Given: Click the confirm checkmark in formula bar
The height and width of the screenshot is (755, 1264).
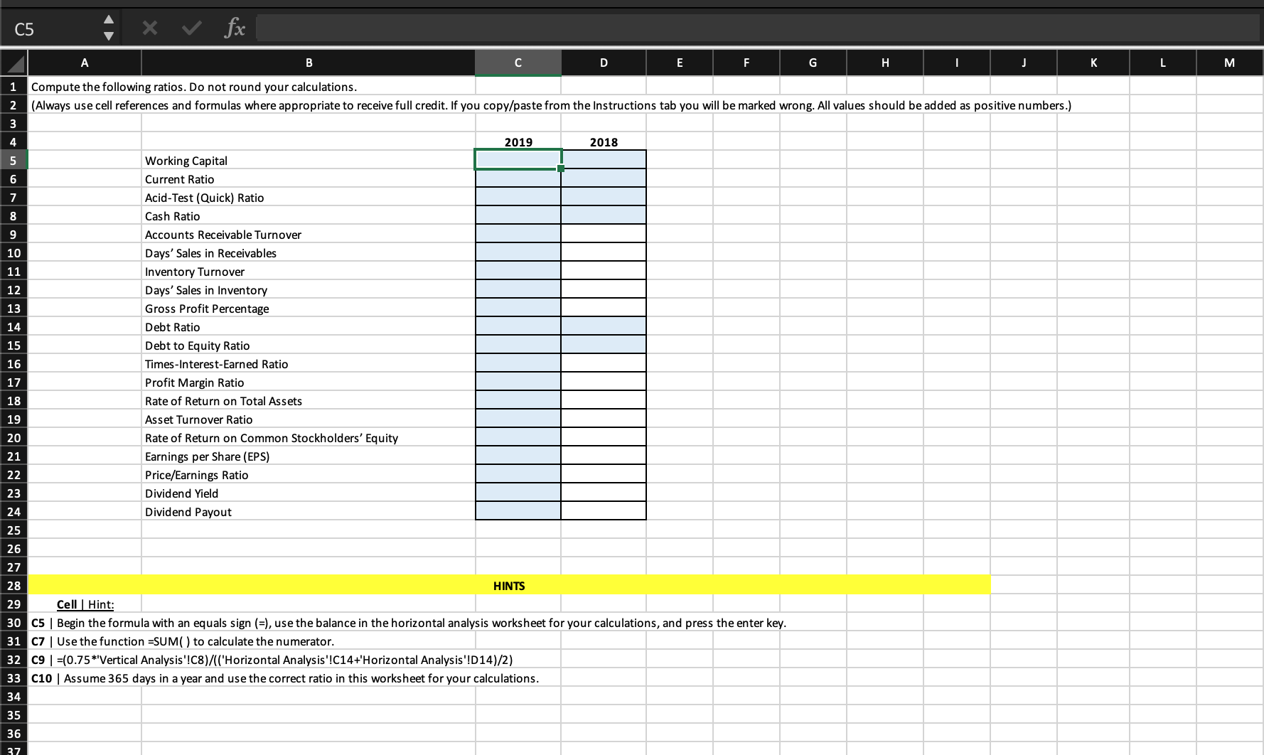Looking at the screenshot, I should [x=191, y=28].
